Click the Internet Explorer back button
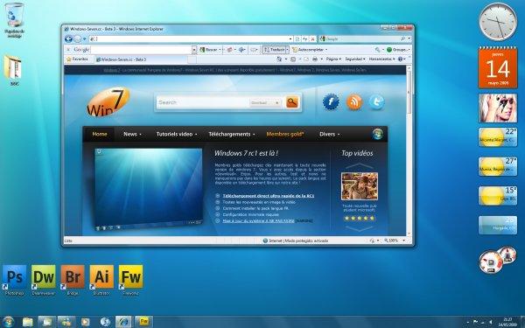This screenshot has height=328, width=525. click(x=68, y=39)
